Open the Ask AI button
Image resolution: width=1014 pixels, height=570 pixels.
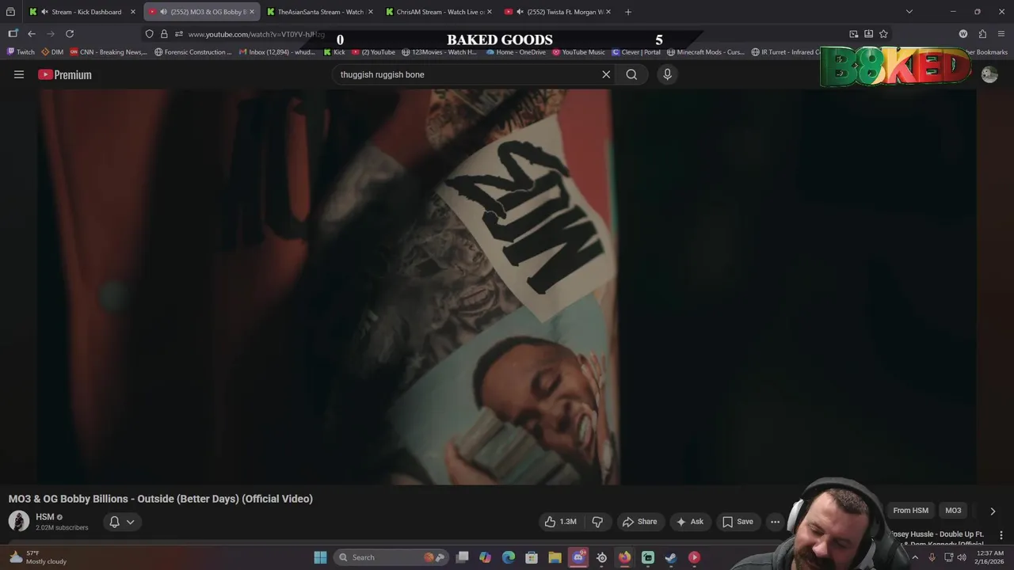(690, 522)
